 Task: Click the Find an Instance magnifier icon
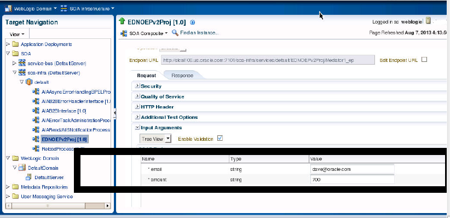(x=175, y=33)
